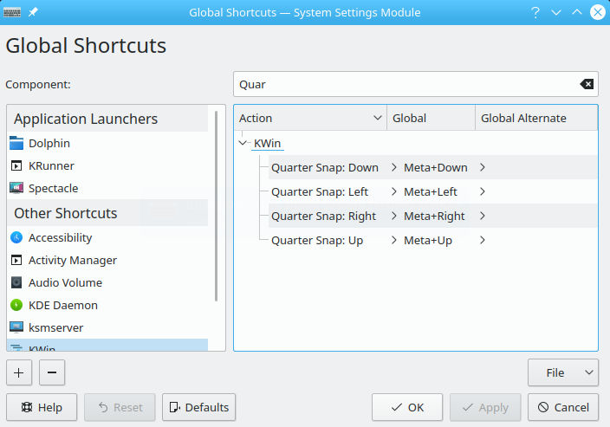The height and width of the screenshot is (427, 610).
Task: Click the keyboard icon in title bar
Action: [12, 12]
